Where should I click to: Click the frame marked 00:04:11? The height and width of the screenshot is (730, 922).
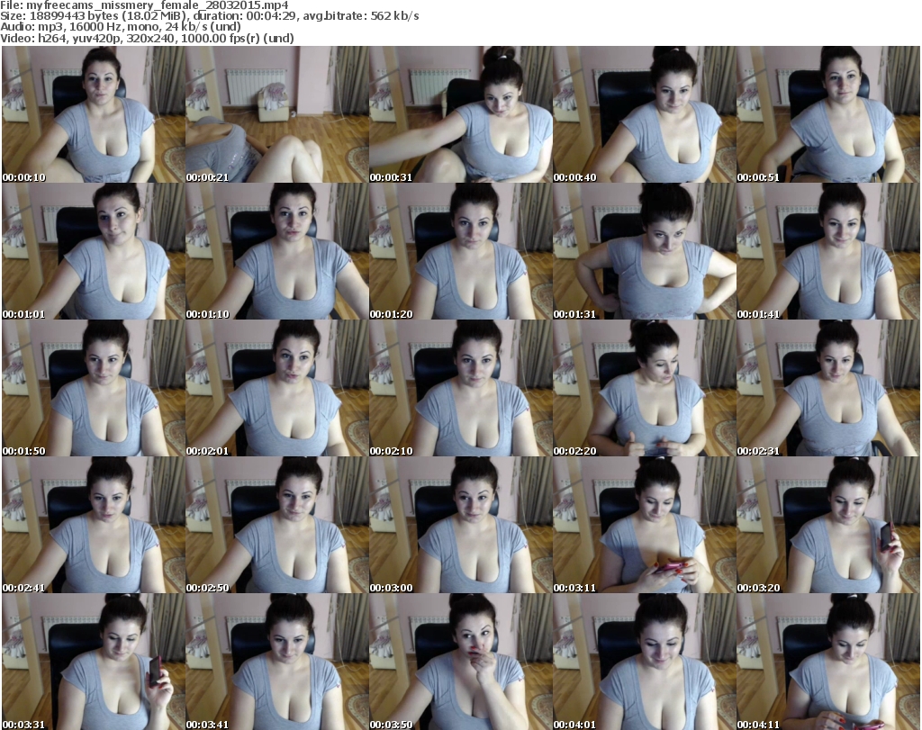(828, 662)
